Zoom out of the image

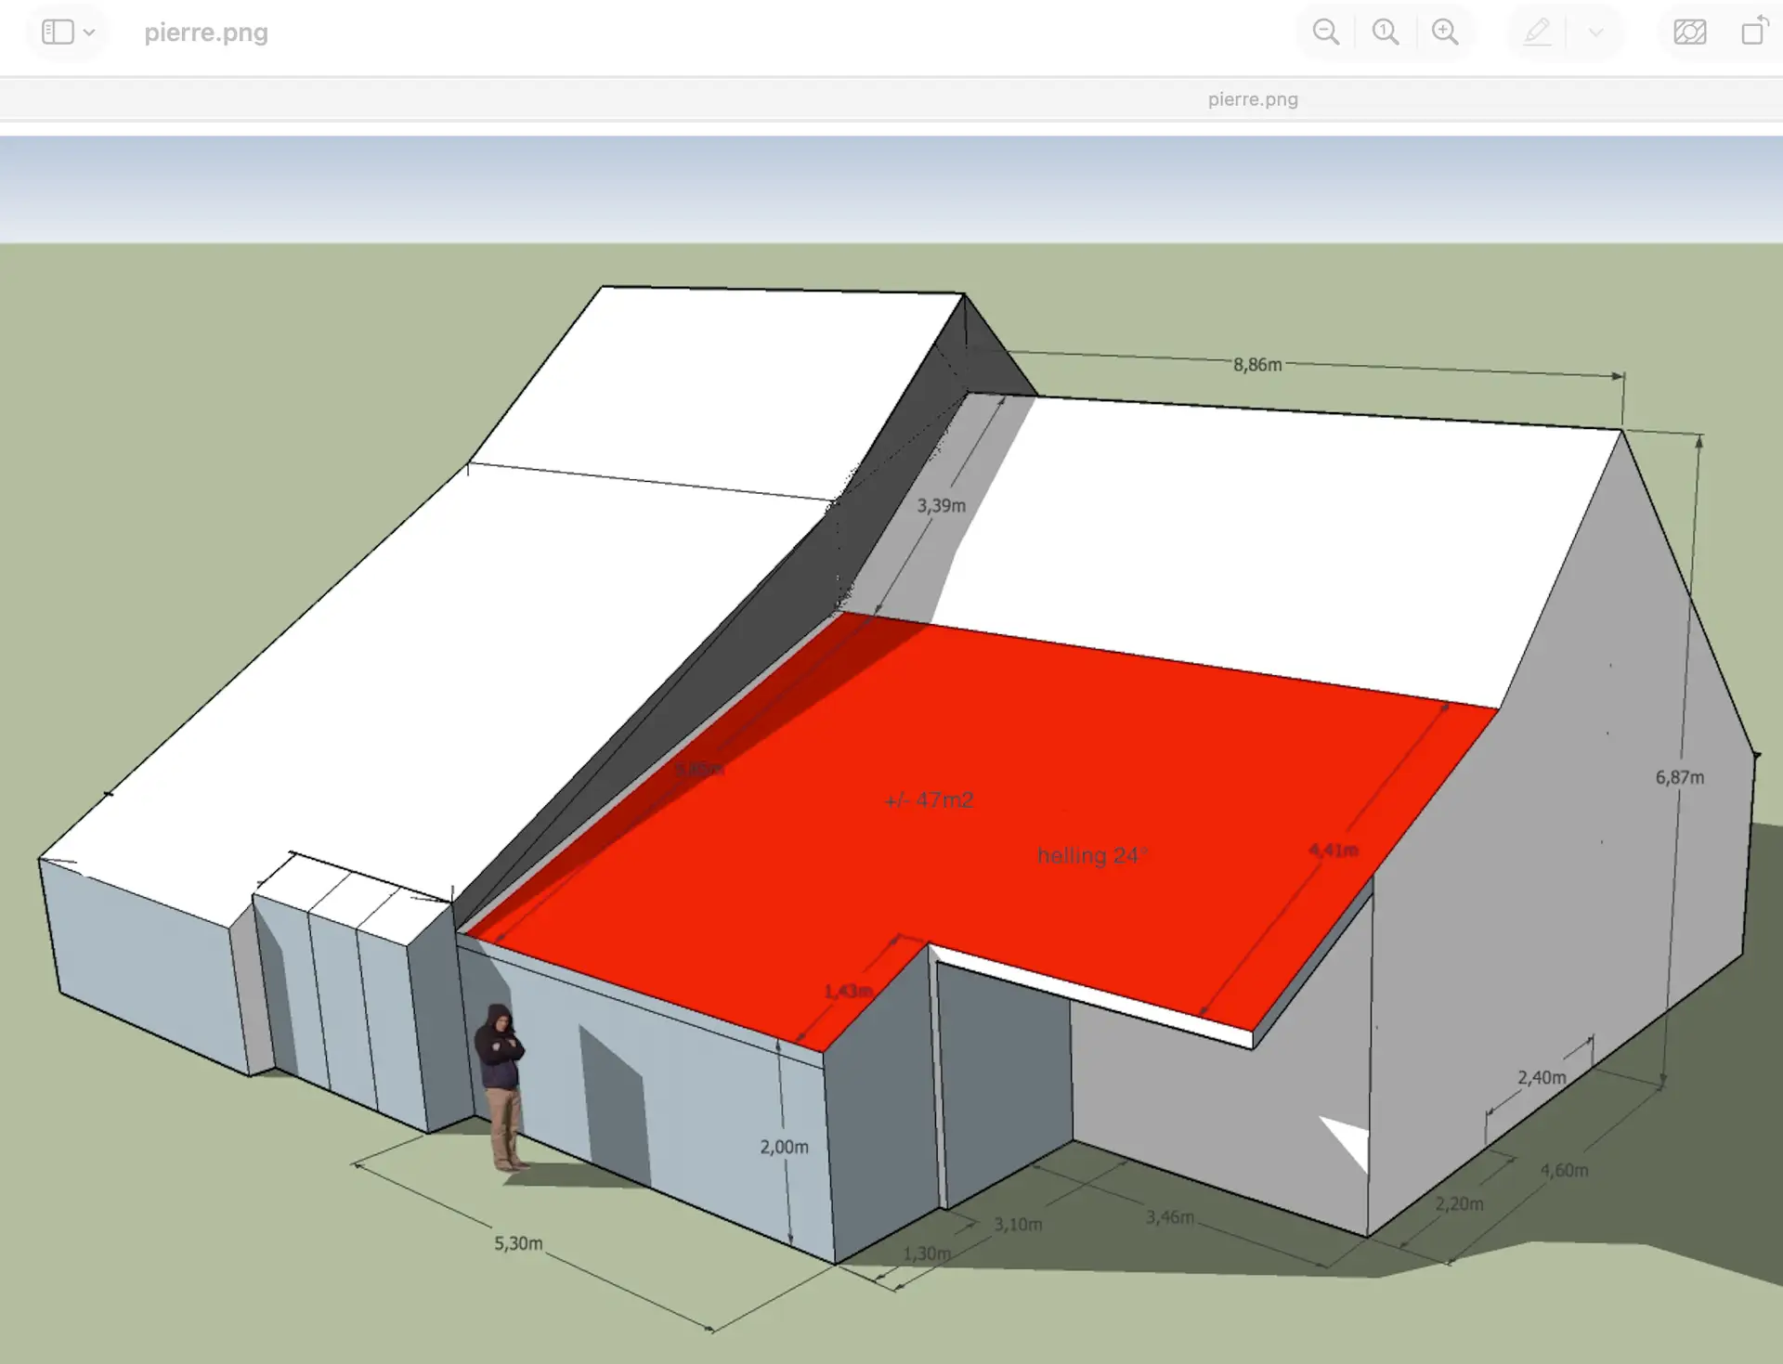tap(1325, 32)
